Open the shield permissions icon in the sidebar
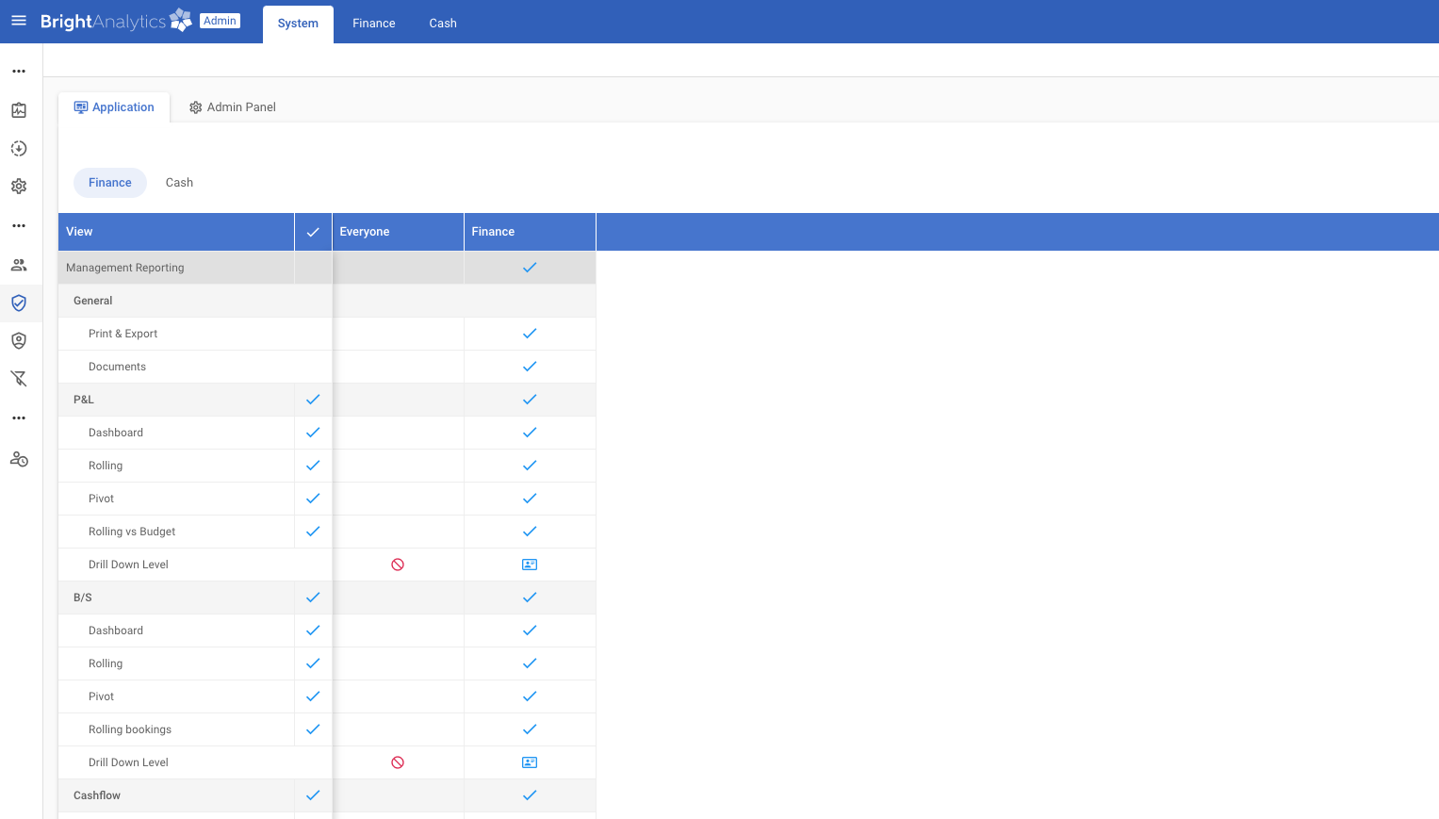 point(19,303)
